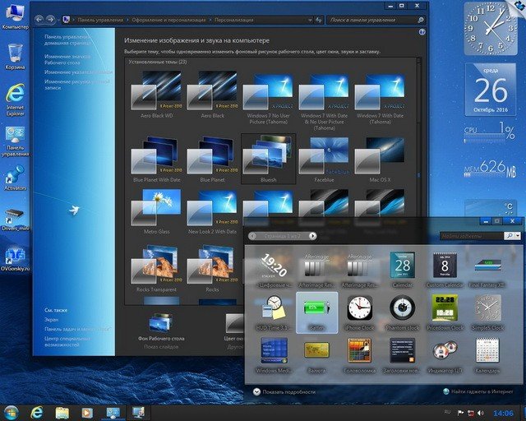Select the HUD Time gadget

pos(274,312)
